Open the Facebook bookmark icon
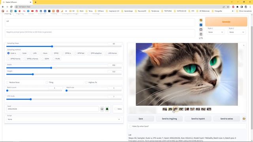 coord(28,11)
